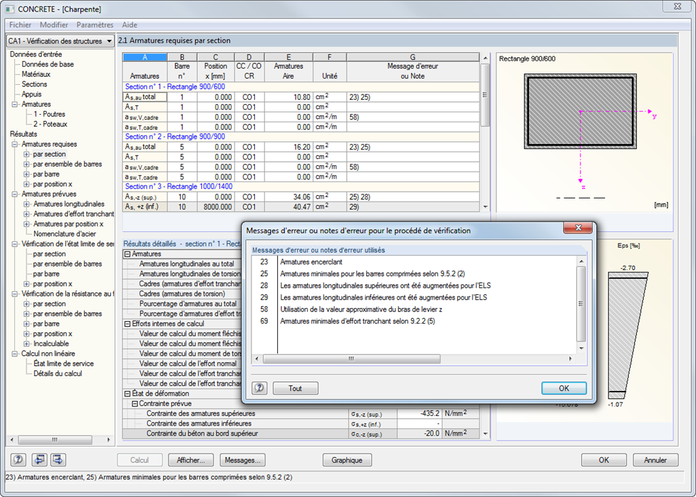
Task: Click column A header in table
Action: 145,57
